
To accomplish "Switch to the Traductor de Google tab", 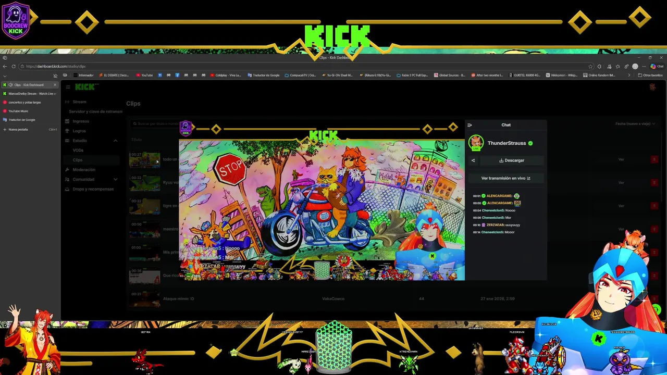I will click(x=30, y=120).
